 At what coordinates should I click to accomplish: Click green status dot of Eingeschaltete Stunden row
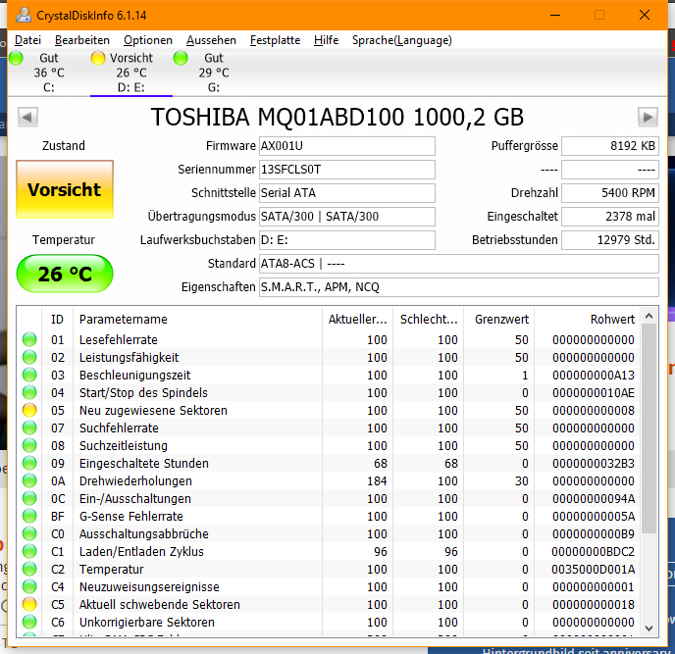click(29, 463)
